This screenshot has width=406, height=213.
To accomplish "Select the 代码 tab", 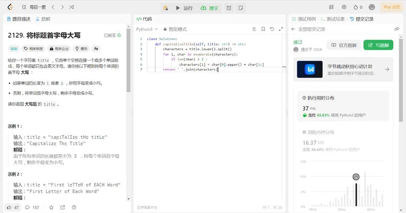I will pos(144,19).
